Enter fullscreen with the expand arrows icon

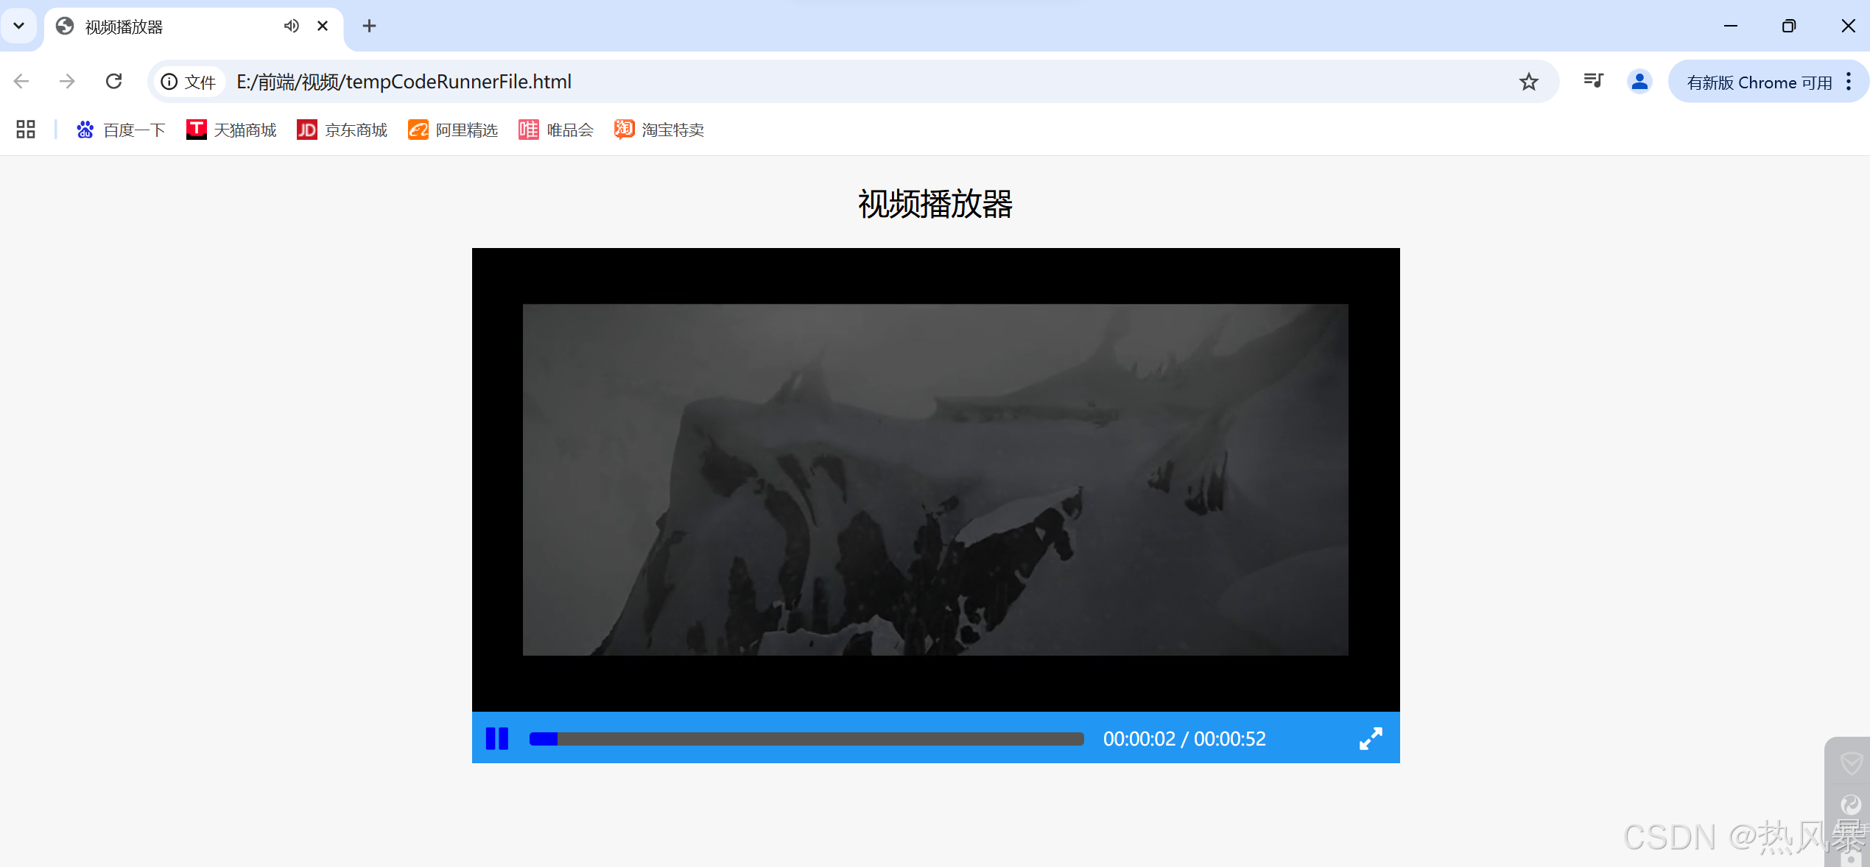click(1370, 738)
